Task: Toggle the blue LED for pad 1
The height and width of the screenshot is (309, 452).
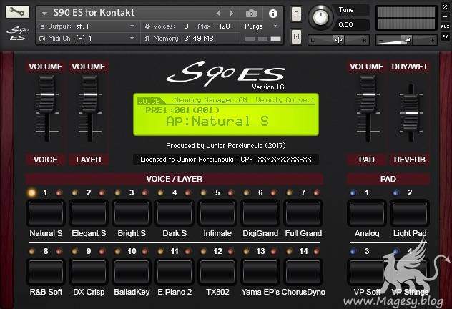Action: pos(353,192)
